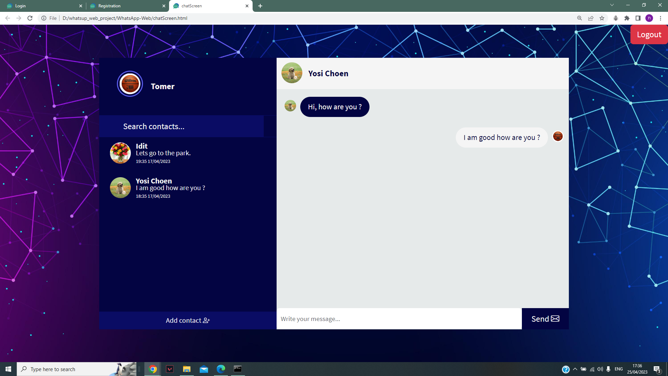Viewport: 668px width, 376px height.
Task: Go forward in browser history
Action: 19,18
